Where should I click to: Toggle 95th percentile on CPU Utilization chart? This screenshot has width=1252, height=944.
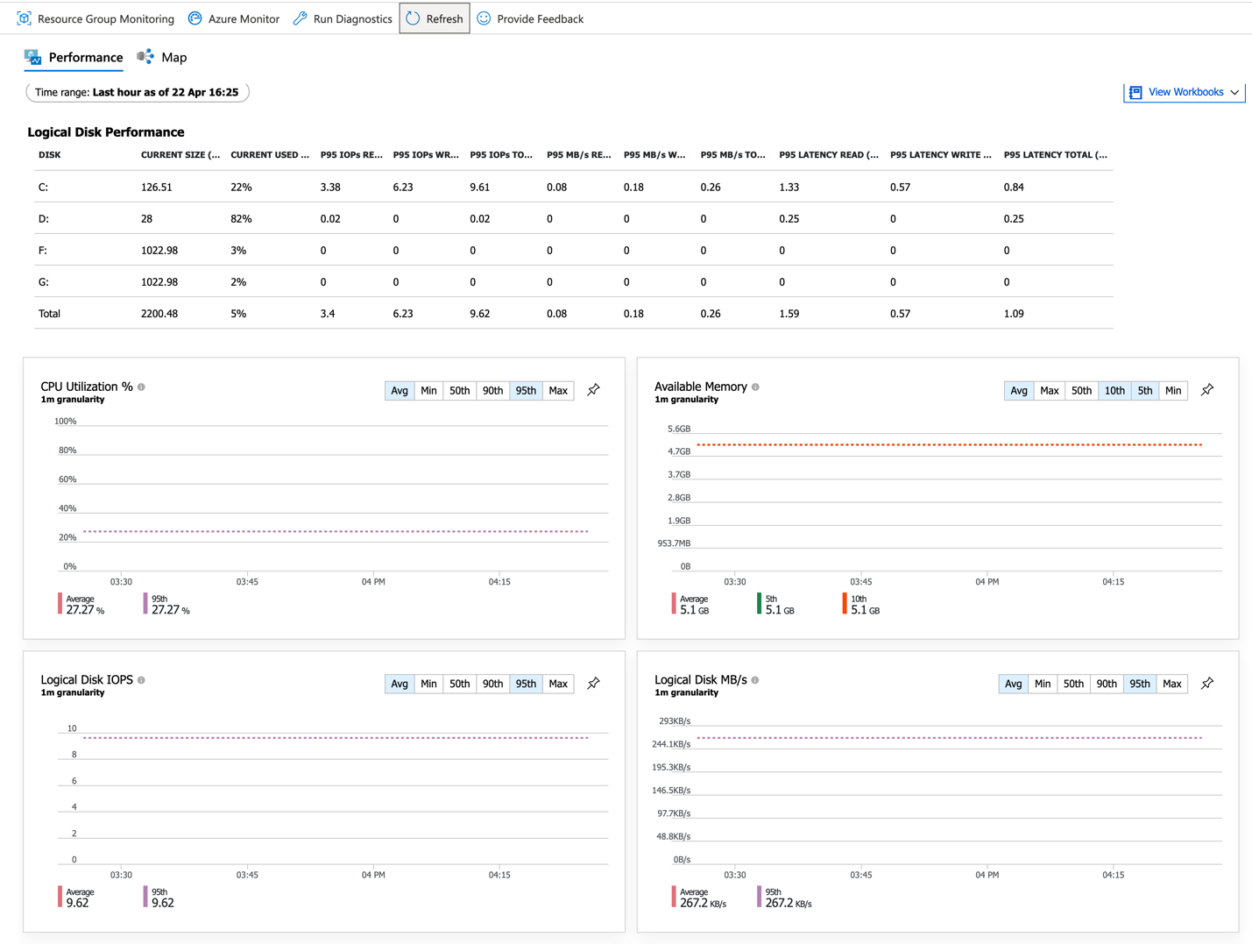click(526, 391)
